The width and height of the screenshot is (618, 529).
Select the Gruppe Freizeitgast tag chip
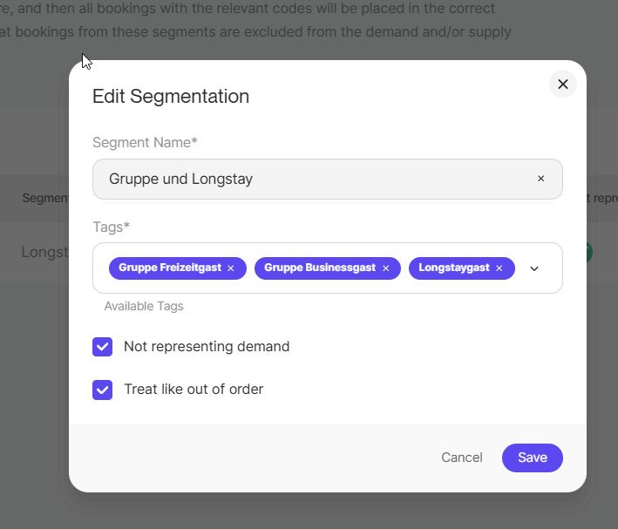[171, 268]
